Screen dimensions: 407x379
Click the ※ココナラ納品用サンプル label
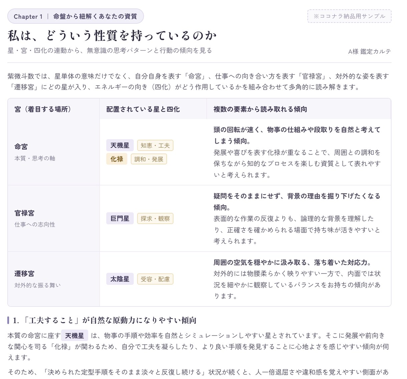pyautogui.click(x=349, y=16)
